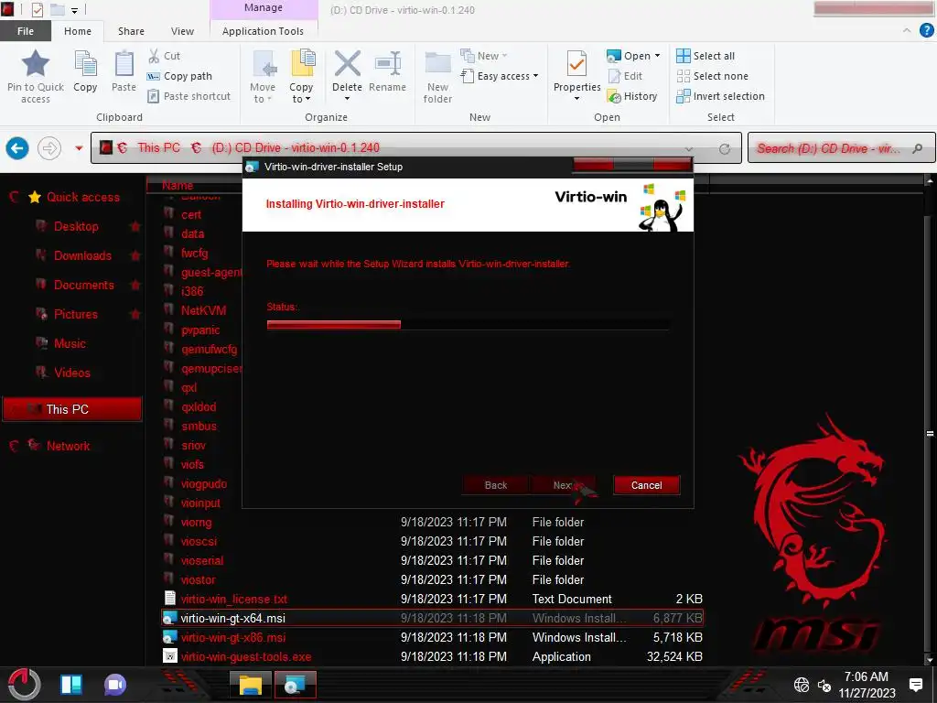This screenshot has height=703, width=937.
Task: Open the Application Tools tab
Action: coord(263,31)
